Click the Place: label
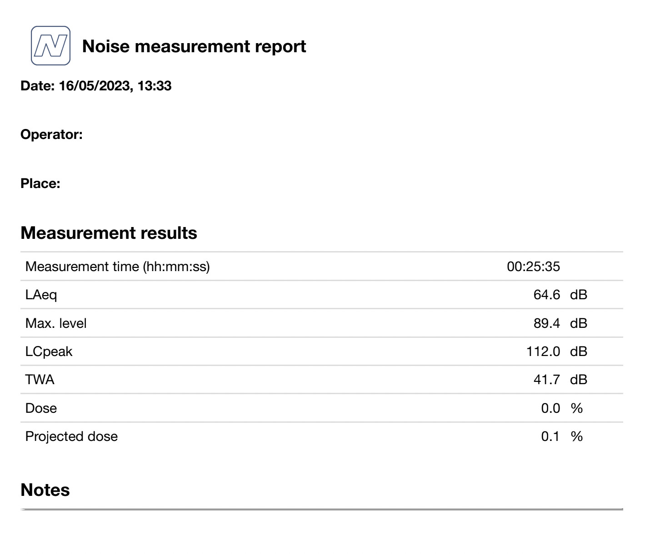The height and width of the screenshot is (554, 650). click(x=40, y=184)
